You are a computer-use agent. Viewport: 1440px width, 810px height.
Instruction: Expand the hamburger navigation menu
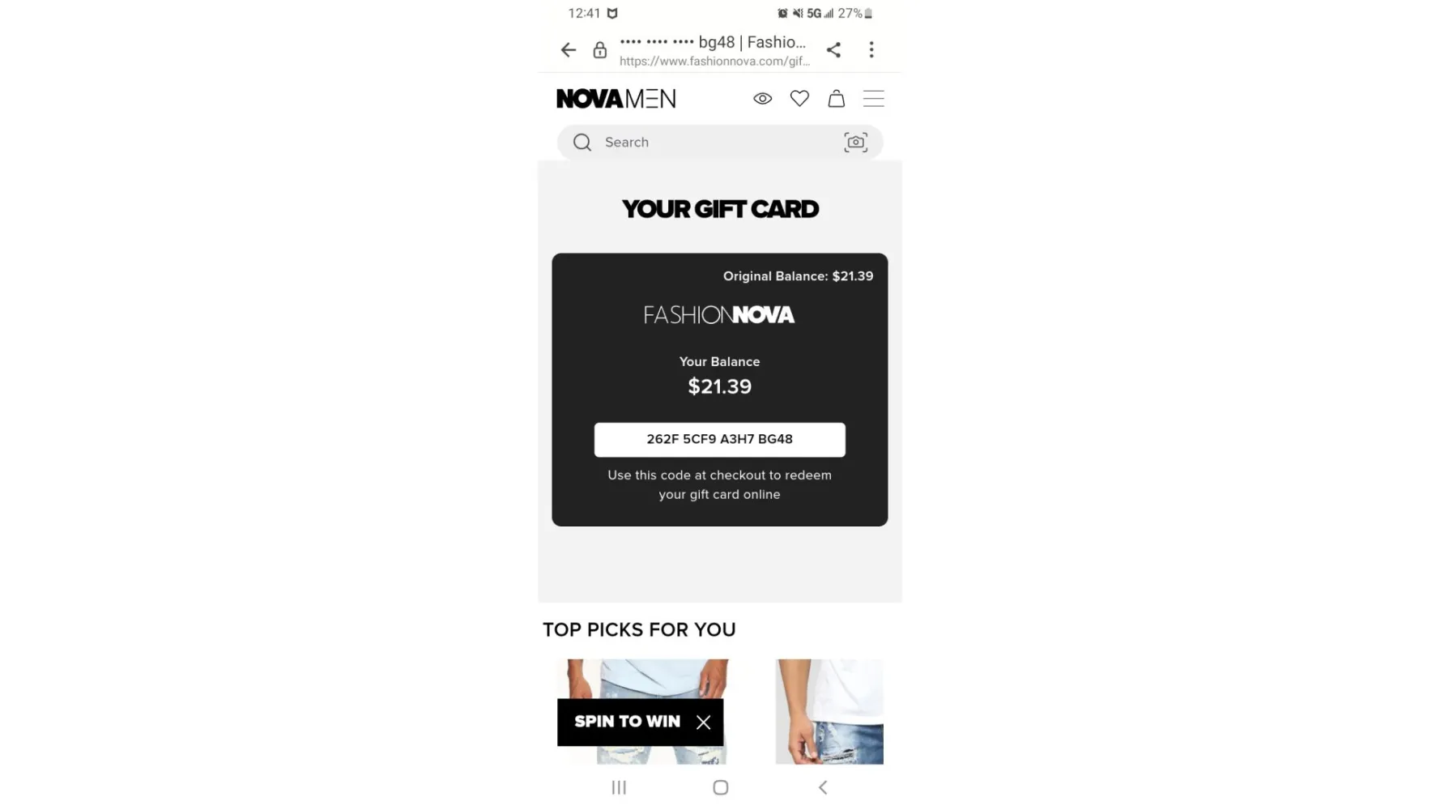(873, 99)
